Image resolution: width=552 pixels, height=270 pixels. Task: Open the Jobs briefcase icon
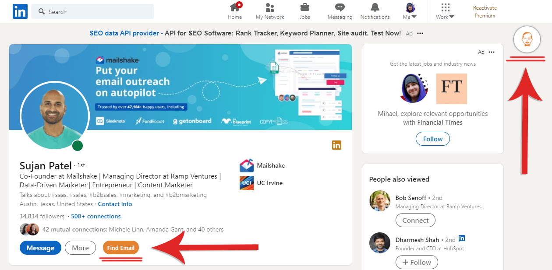pyautogui.click(x=305, y=11)
